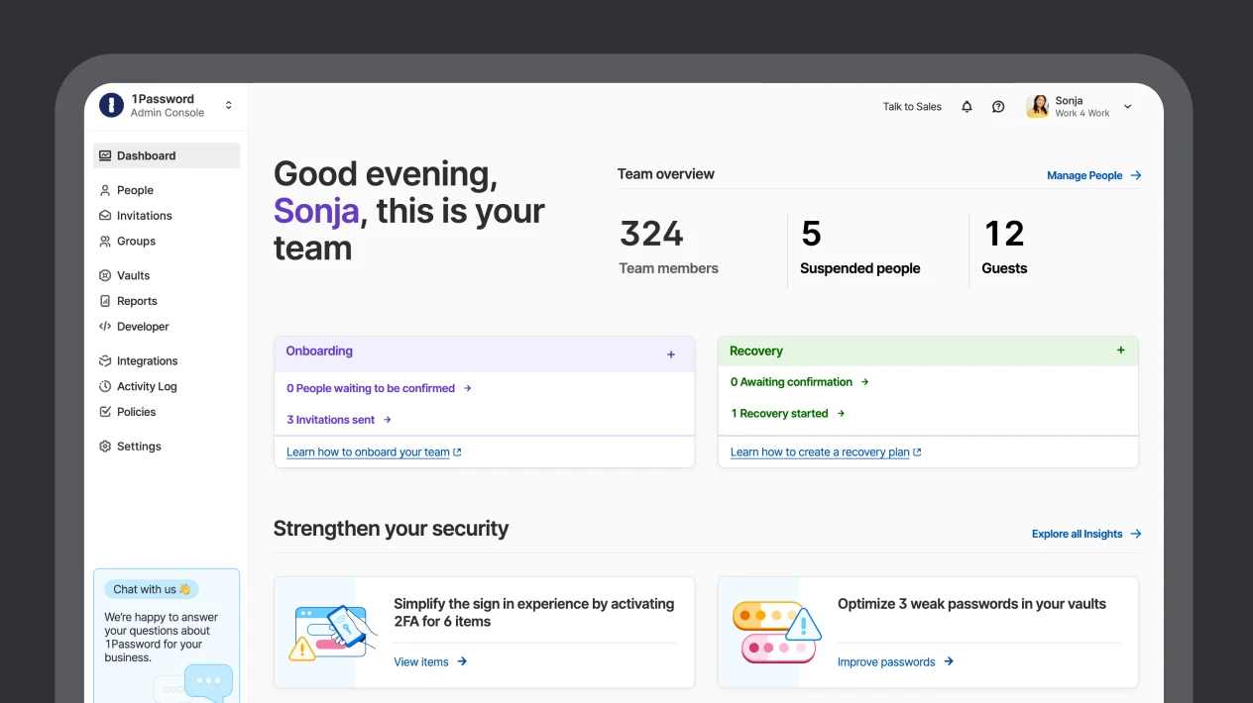This screenshot has width=1253, height=703.
Task: Click the arrow next to Explore all Insights
Action: click(x=1136, y=534)
